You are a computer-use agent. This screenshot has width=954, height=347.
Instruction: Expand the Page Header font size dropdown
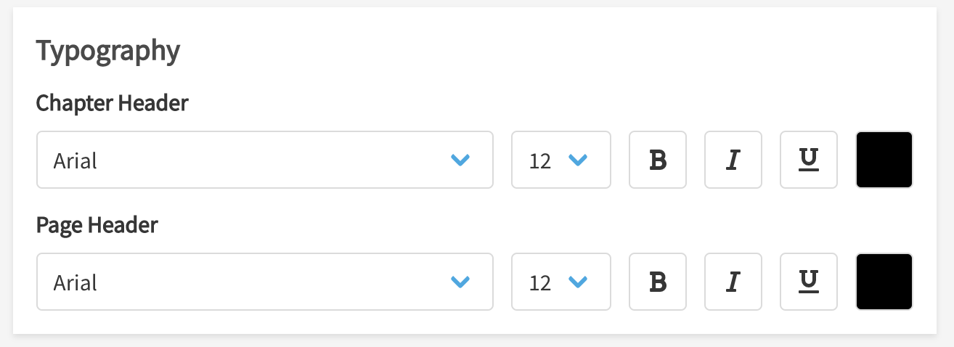[x=560, y=282]
